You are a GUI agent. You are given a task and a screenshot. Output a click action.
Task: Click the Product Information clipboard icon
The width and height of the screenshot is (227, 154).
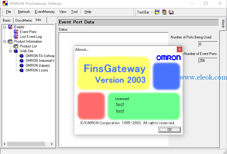[10, 41]
